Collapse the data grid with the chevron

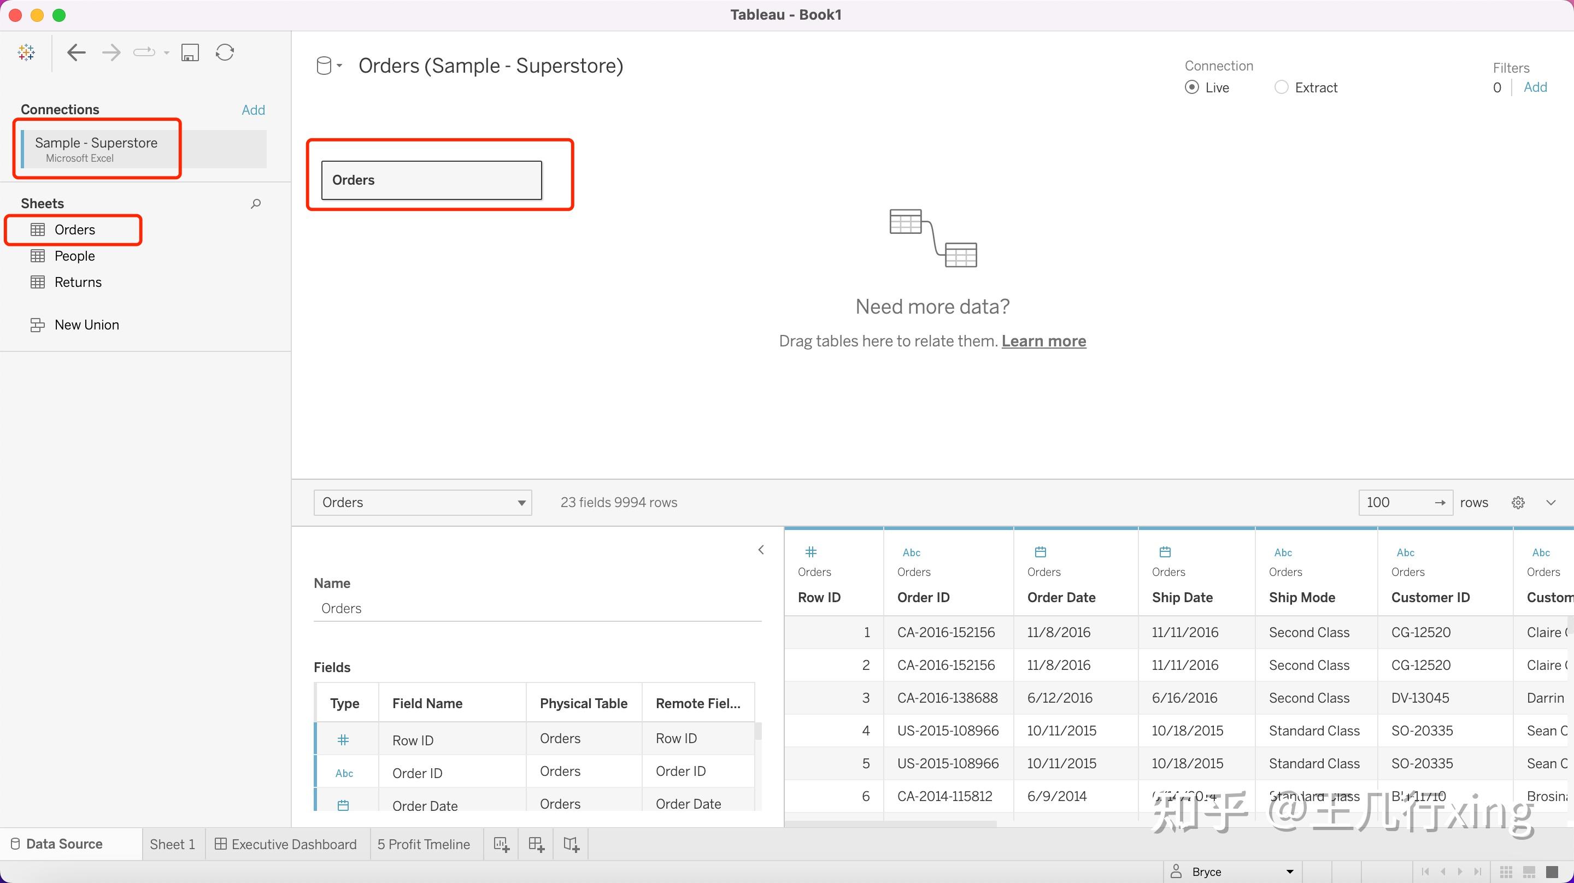click(1551, 503)
